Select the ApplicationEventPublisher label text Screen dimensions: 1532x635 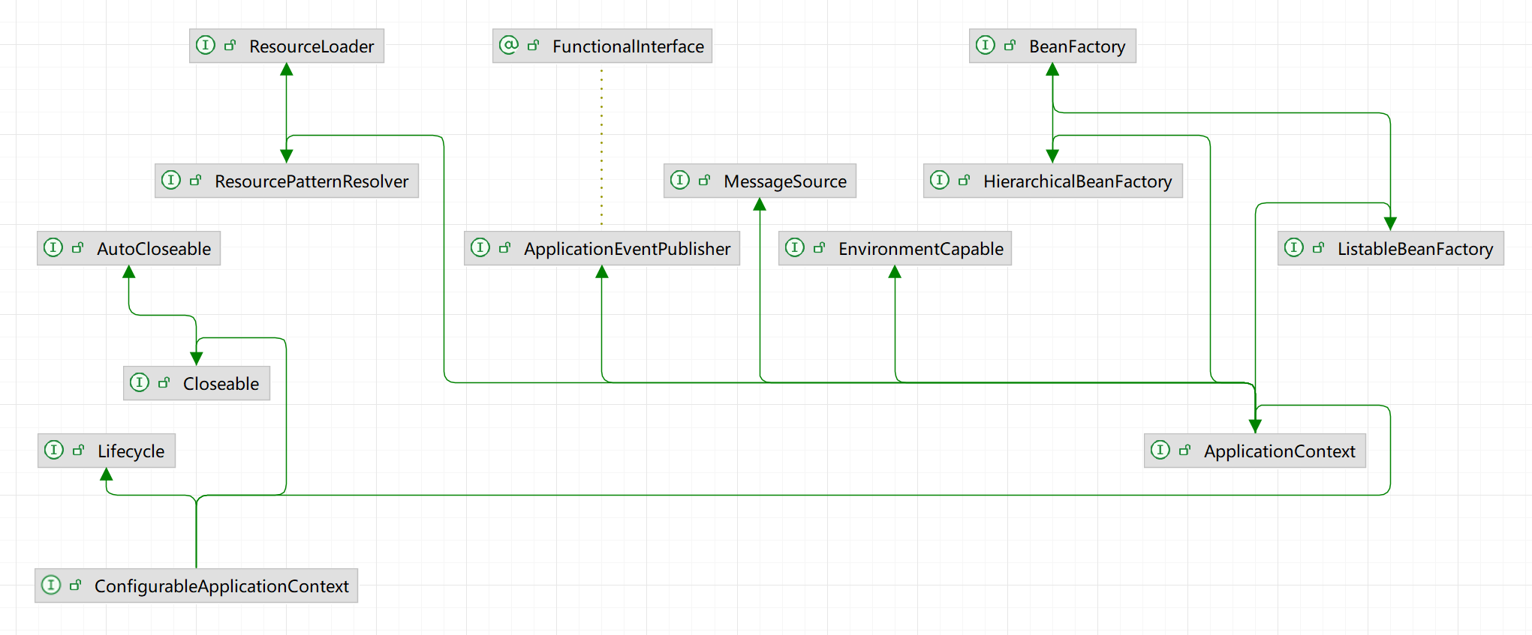point(627,249)
